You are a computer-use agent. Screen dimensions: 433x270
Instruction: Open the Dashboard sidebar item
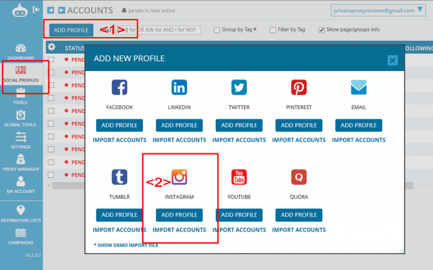click(x=21, y=52)
